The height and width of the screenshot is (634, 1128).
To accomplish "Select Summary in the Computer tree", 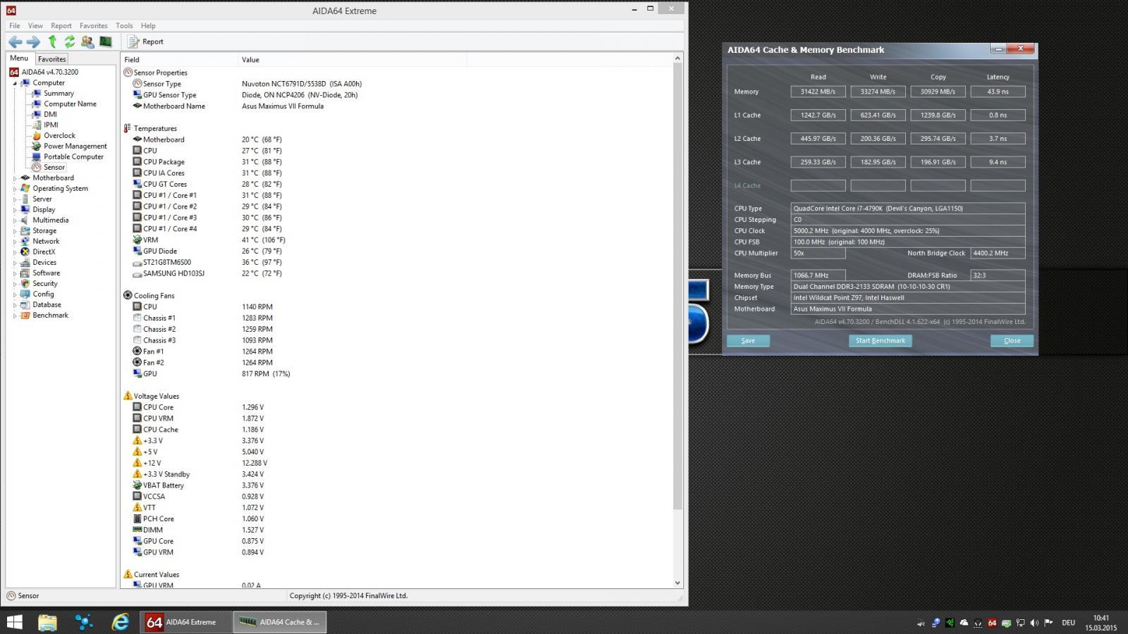I will pos(59,93).
